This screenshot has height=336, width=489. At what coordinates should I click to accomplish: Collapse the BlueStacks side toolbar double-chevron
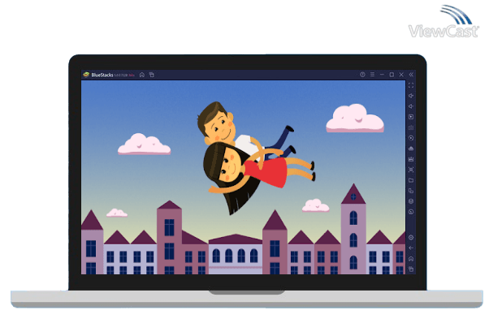[x=411, y=75]
